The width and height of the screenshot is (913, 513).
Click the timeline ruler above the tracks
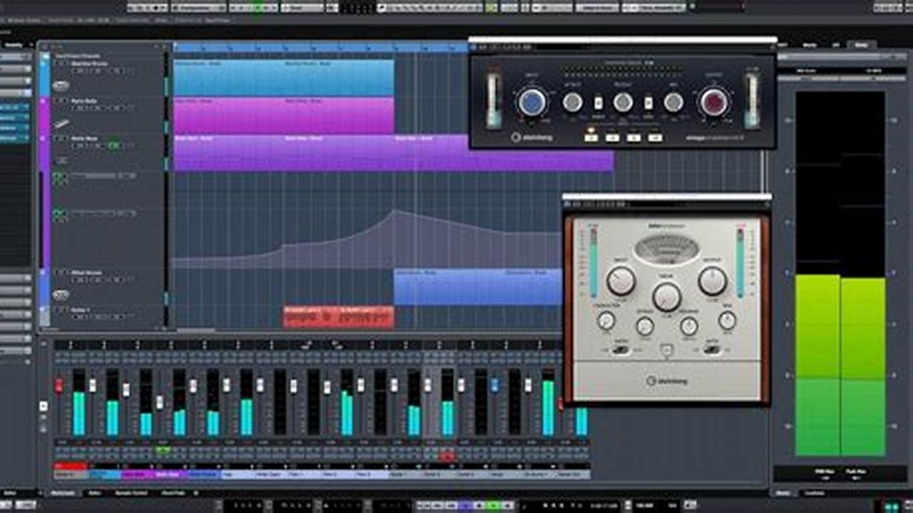(x=321, y=47)
